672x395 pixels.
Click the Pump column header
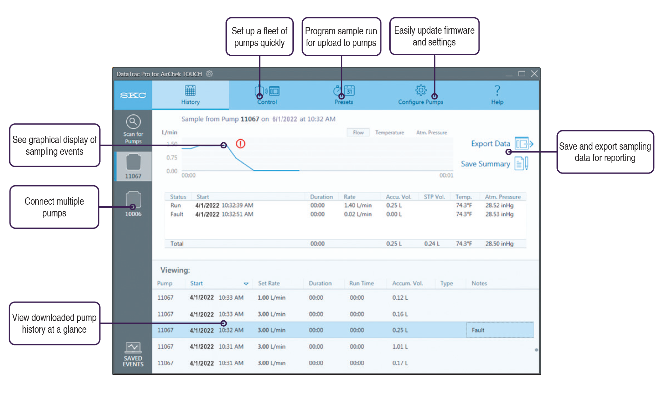click(x=165, y=283)
